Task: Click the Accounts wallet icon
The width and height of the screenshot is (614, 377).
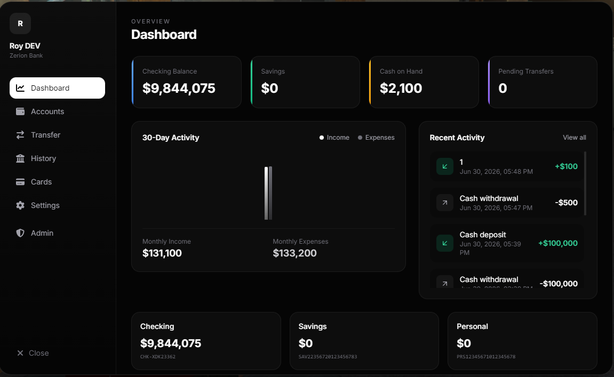Action: point(20,111)
